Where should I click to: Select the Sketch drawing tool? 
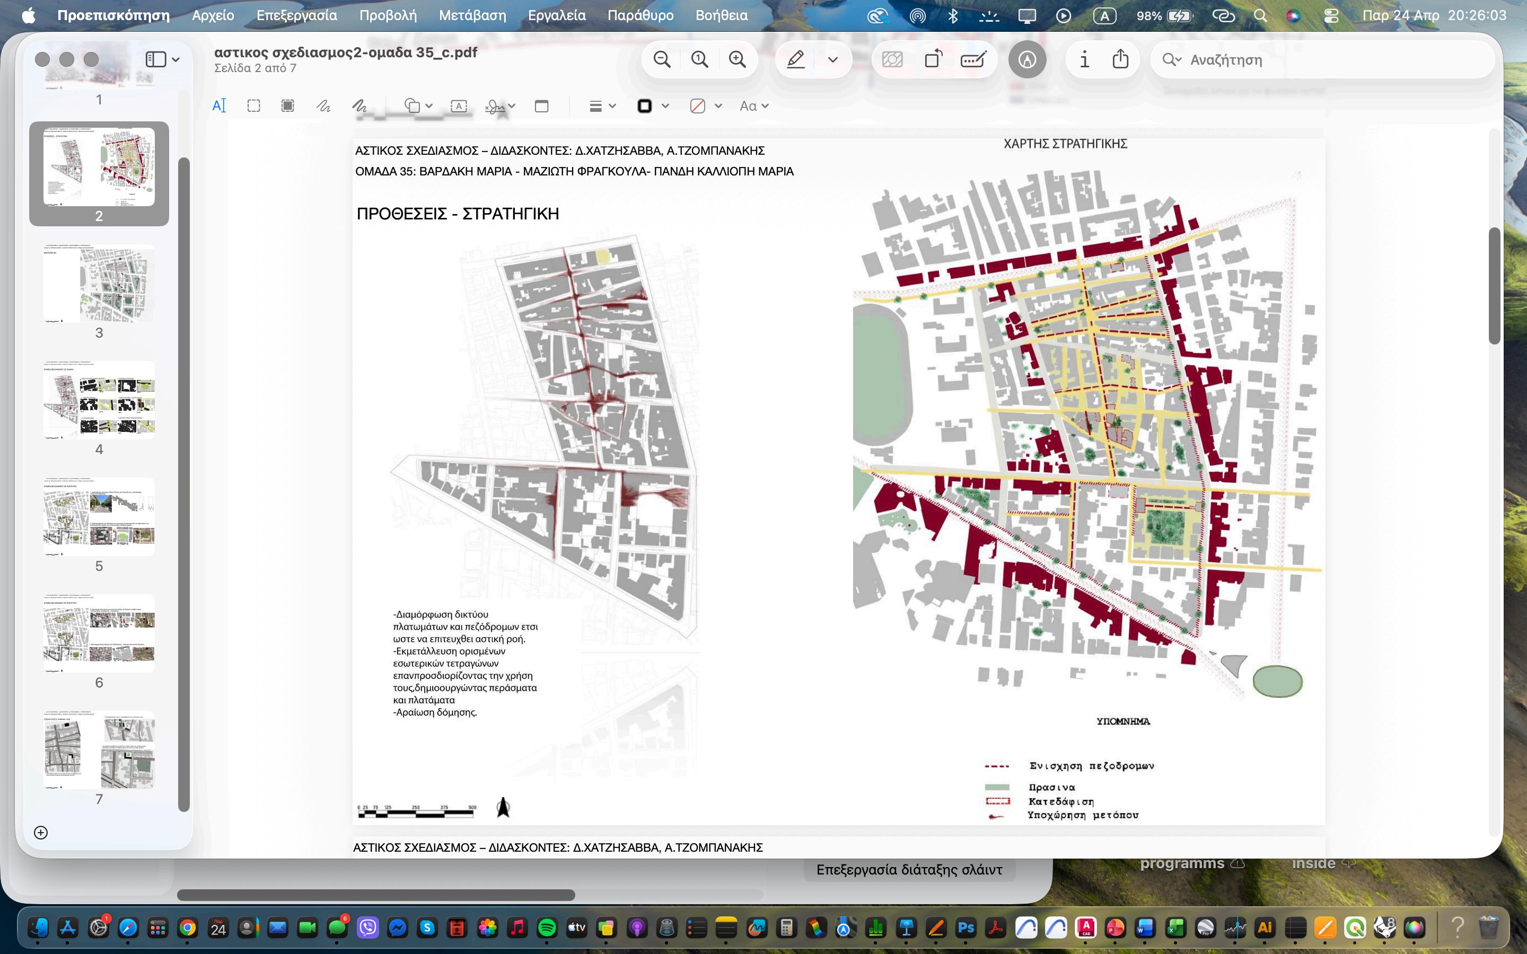323,106
